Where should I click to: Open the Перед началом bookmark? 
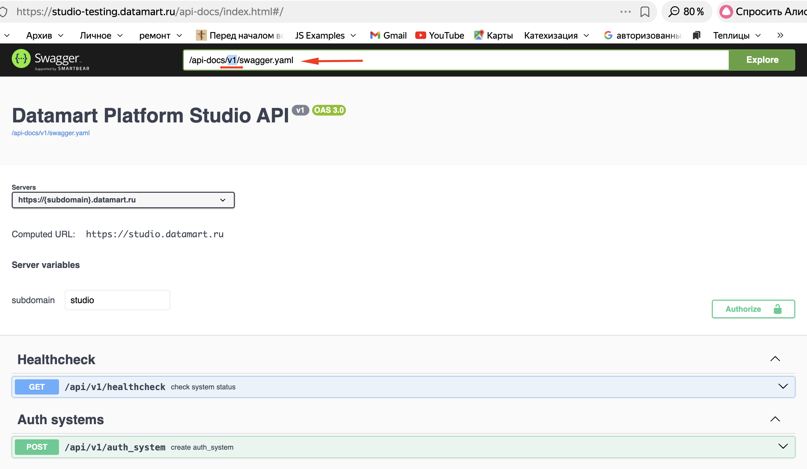(x=240, y=36)
